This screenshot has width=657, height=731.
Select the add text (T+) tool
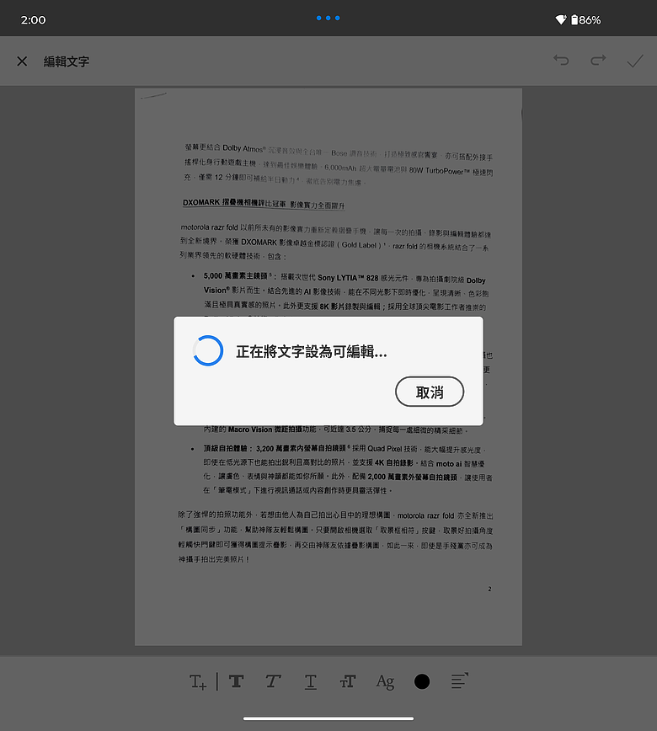198,681
